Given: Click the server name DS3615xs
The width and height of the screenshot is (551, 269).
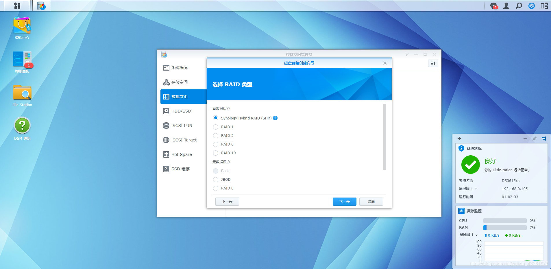Looking at the screenshot, I should (x=511, y=181).
